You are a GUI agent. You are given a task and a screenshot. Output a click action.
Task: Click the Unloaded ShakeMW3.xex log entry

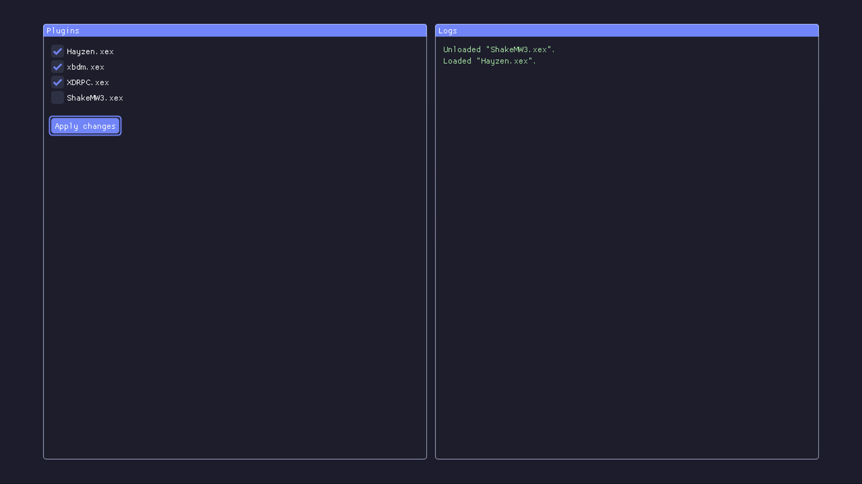[x=499, y=49]
